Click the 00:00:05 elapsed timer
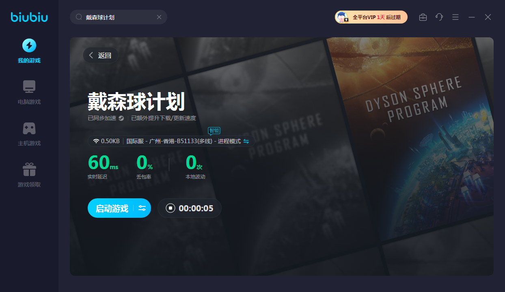505x292 pixels. pyautogui.click(x=196, y=208)
